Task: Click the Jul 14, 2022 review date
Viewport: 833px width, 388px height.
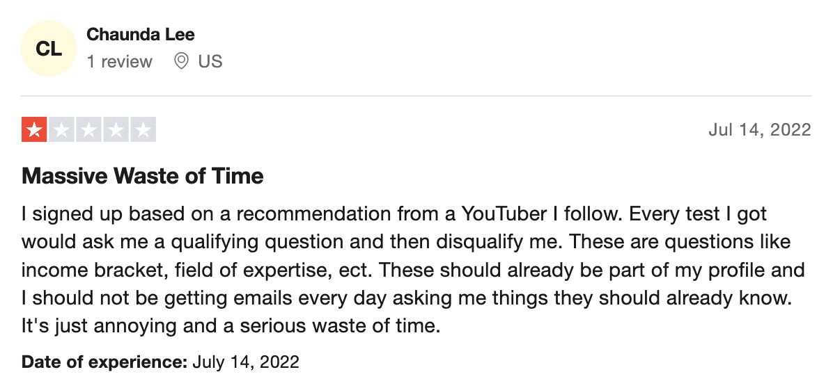Action: [760, 129]
